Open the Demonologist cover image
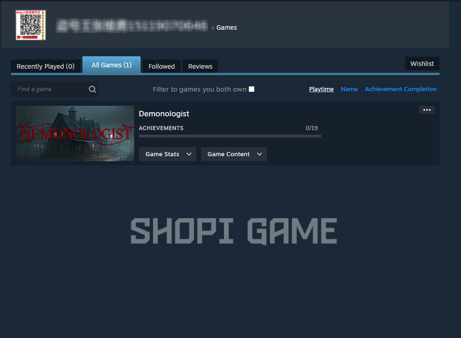This screenshot has height=338, width=461. 75,134
